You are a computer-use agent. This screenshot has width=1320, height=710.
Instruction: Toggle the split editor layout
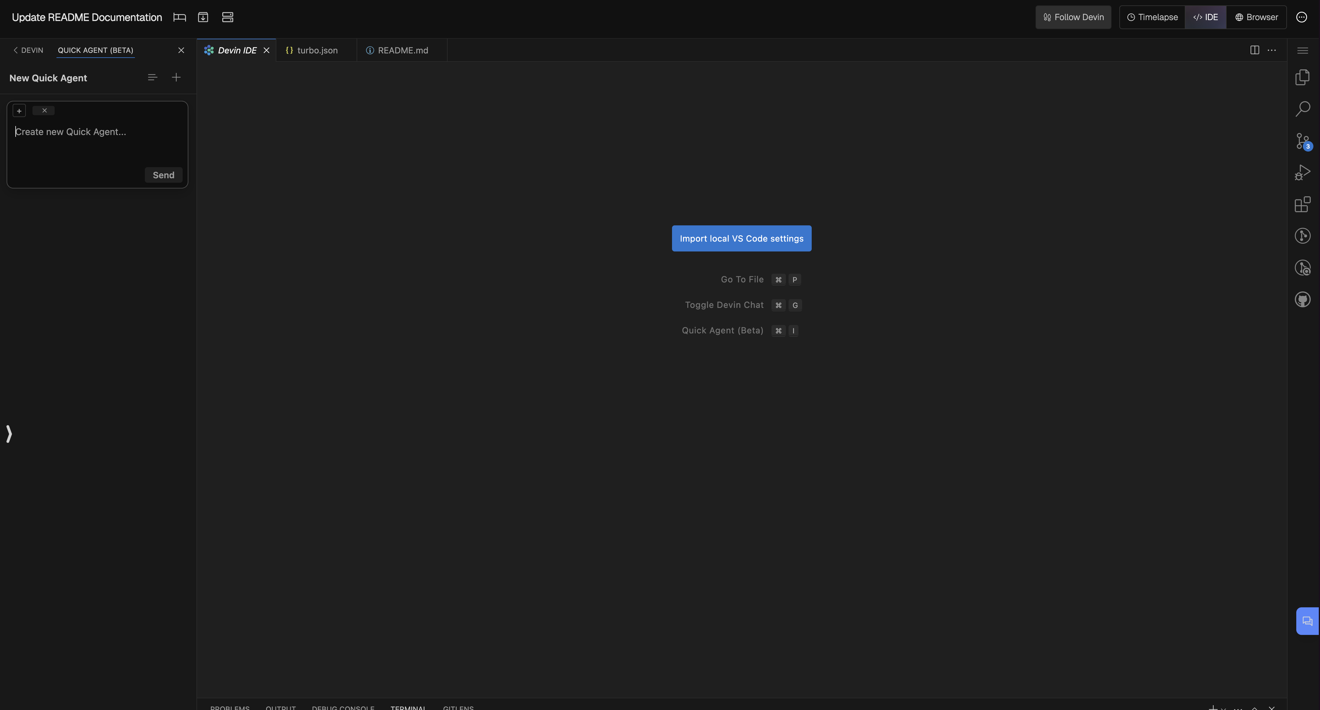[1255, 50]
